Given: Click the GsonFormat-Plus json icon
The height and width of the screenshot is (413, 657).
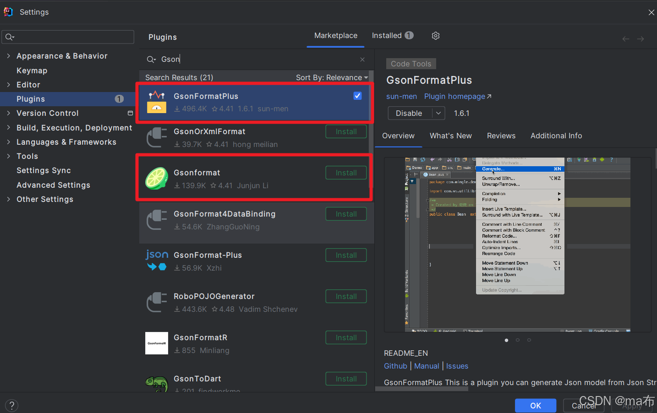Looking at the screenshot, I should pos(157,260).
